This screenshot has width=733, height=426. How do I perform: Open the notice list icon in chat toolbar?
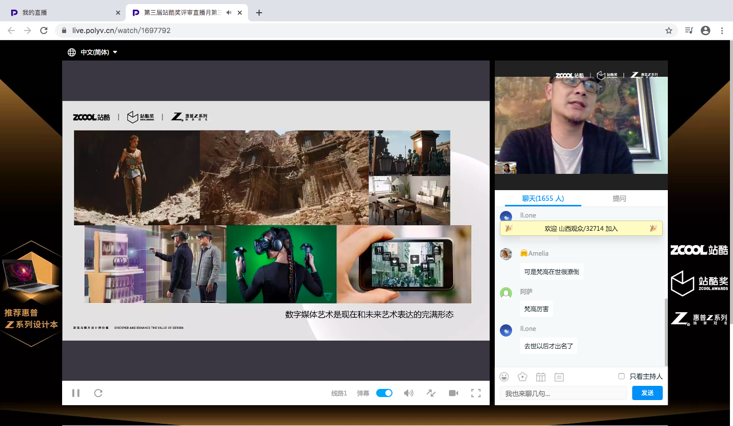point(559,377)
